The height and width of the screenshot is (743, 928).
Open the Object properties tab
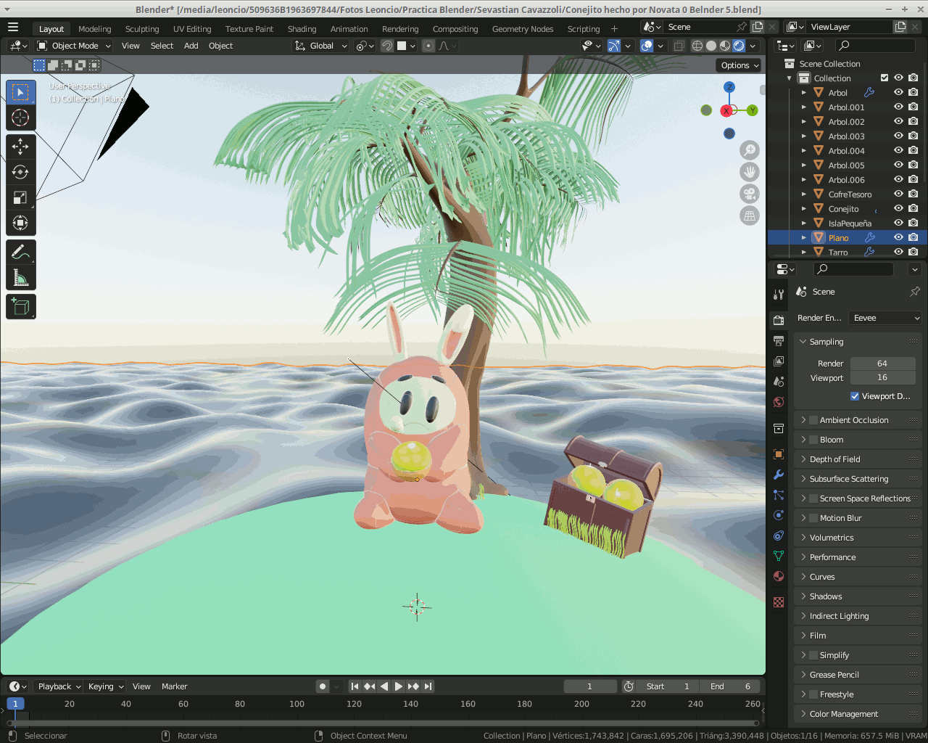tap(779, 454)
